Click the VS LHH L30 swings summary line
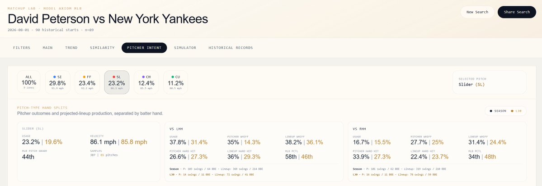This screenshot has height=186, width=542. tap(212, 175)
